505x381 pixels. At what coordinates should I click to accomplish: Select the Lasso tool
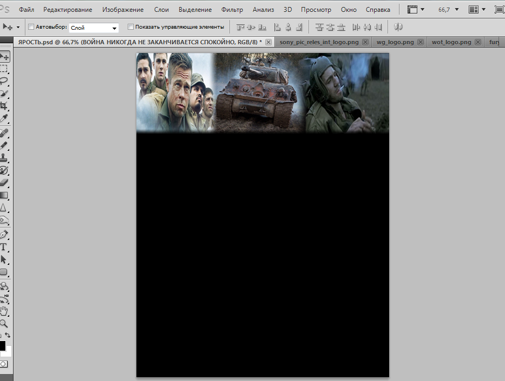coord(4,81)
